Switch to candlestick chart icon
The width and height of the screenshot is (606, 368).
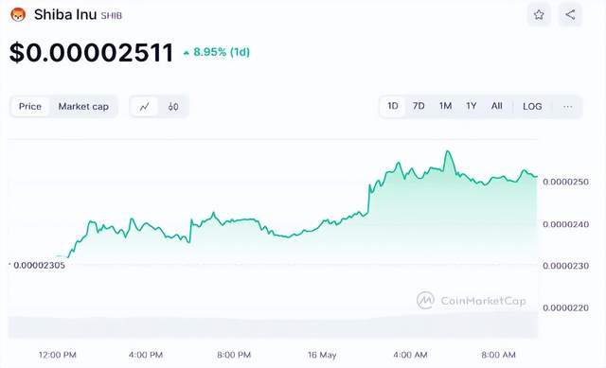tap(173, 107)
